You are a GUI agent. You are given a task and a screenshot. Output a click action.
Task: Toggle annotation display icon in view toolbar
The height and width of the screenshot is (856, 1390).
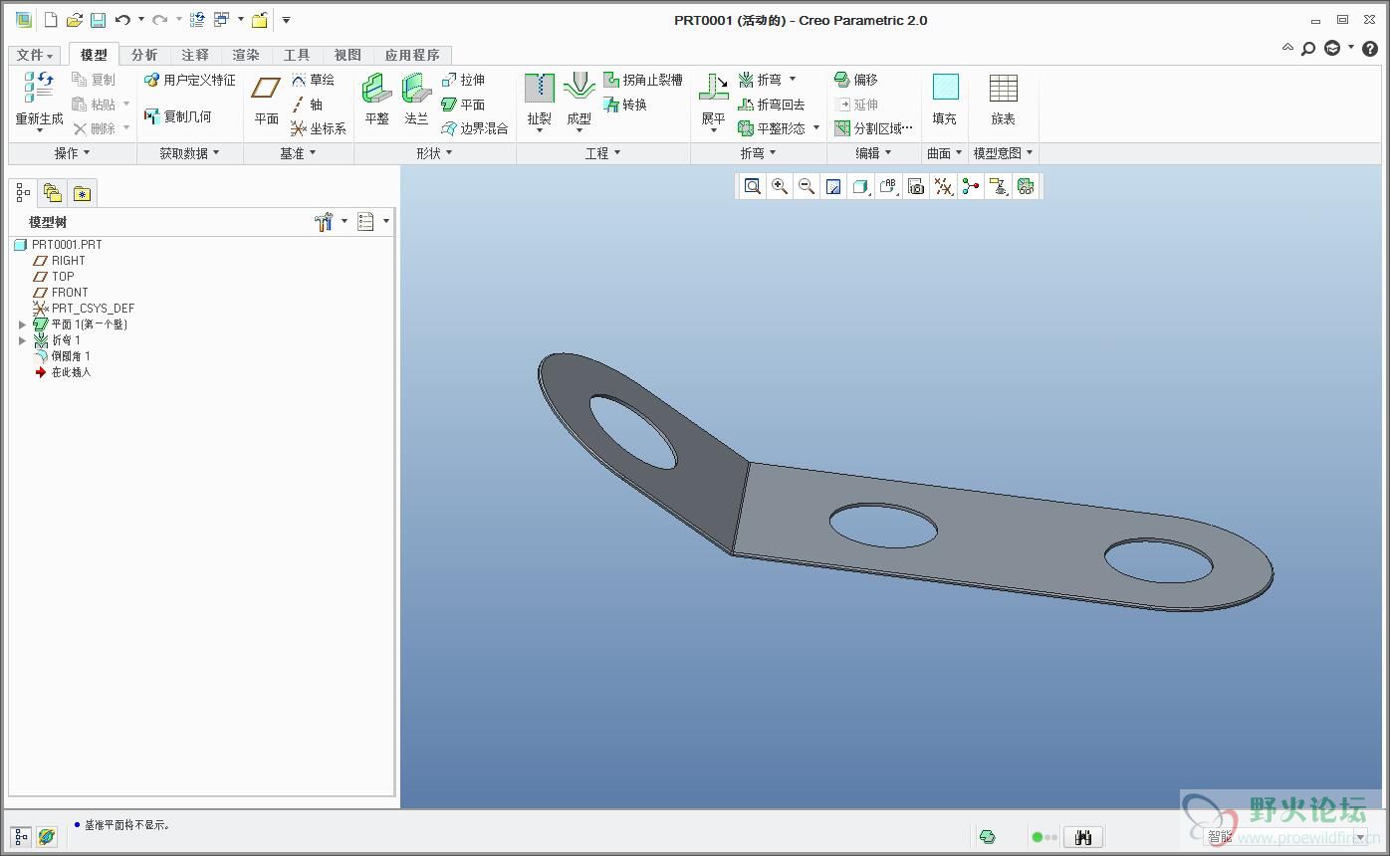point(998,186)
